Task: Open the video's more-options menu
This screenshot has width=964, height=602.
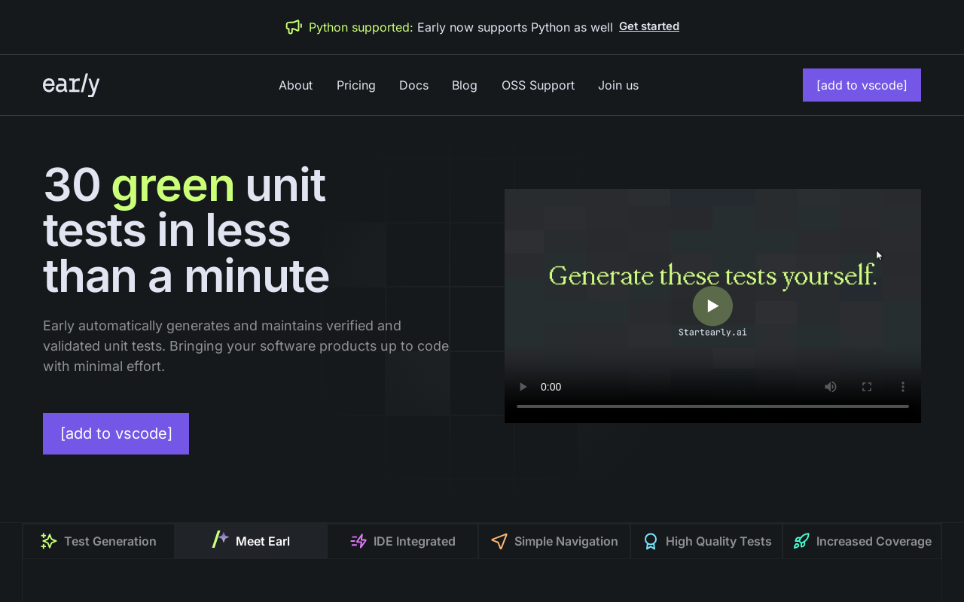Action: (902, 387)
